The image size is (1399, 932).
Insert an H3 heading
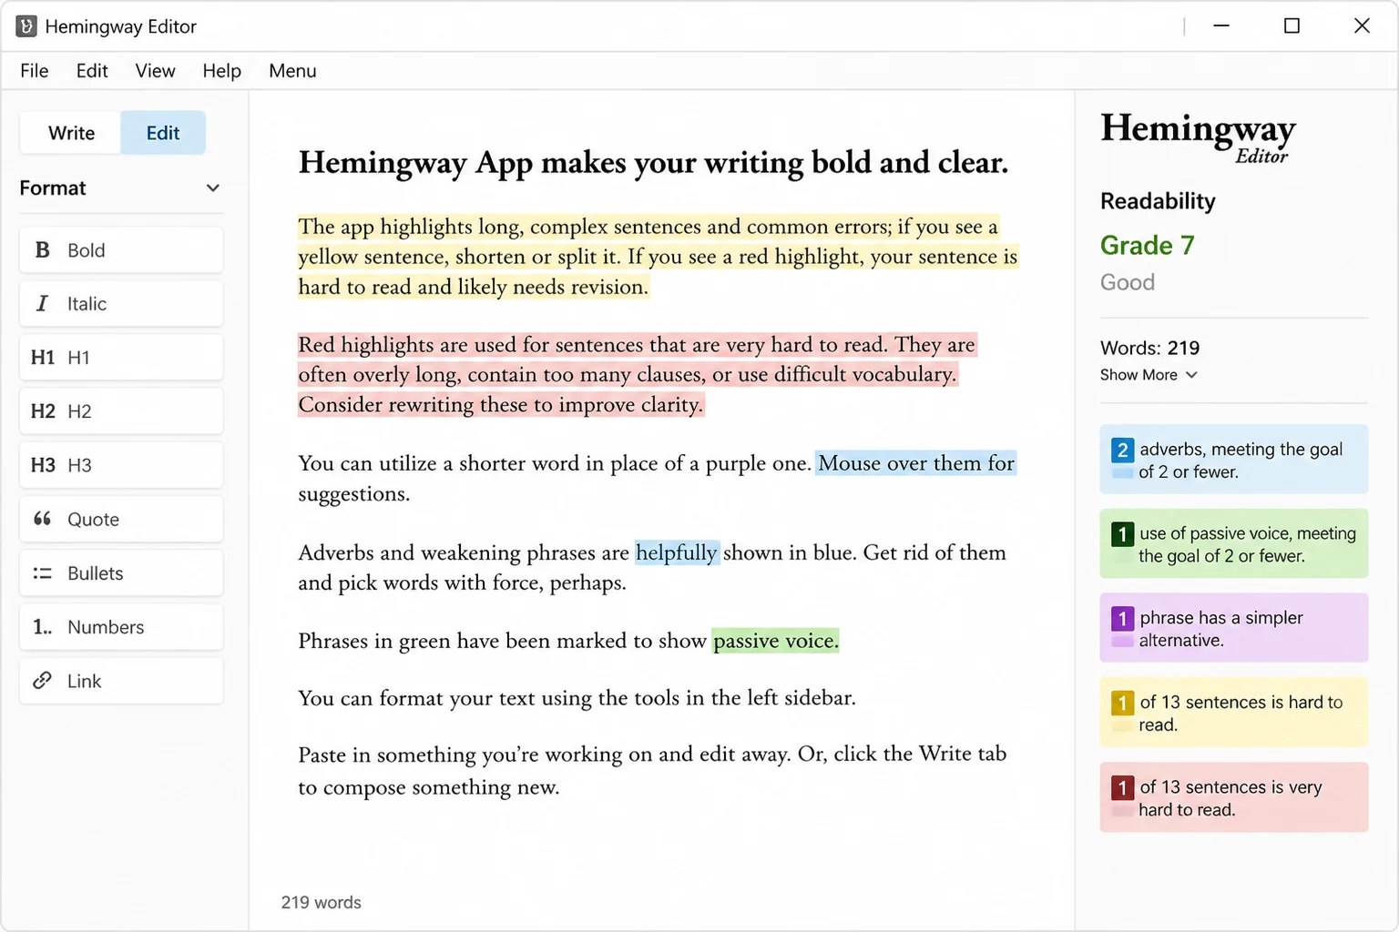click(x=121, y=465)
